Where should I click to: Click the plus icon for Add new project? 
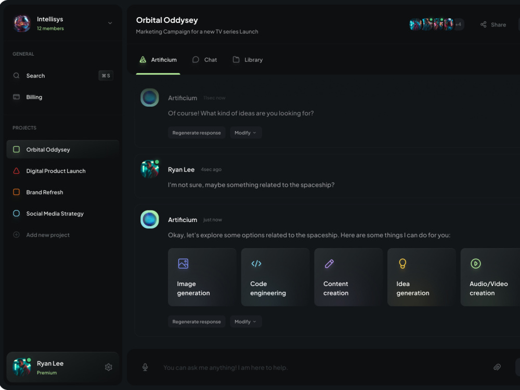pos(16,235)
